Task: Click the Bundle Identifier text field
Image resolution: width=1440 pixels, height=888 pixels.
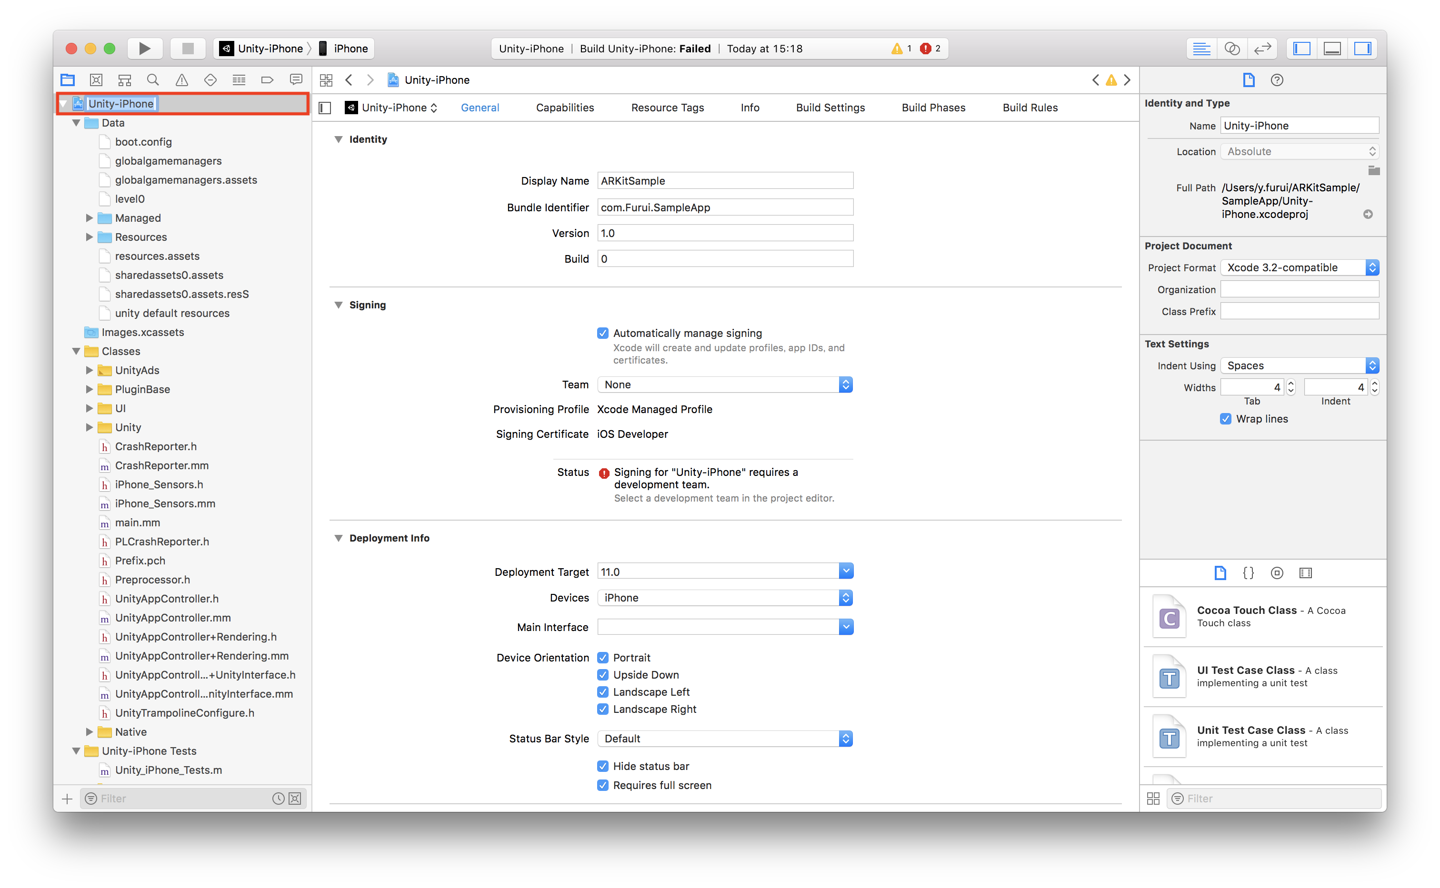Action: click(724, 207)
